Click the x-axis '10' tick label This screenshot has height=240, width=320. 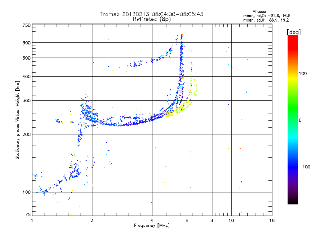(x=231, y=220)
